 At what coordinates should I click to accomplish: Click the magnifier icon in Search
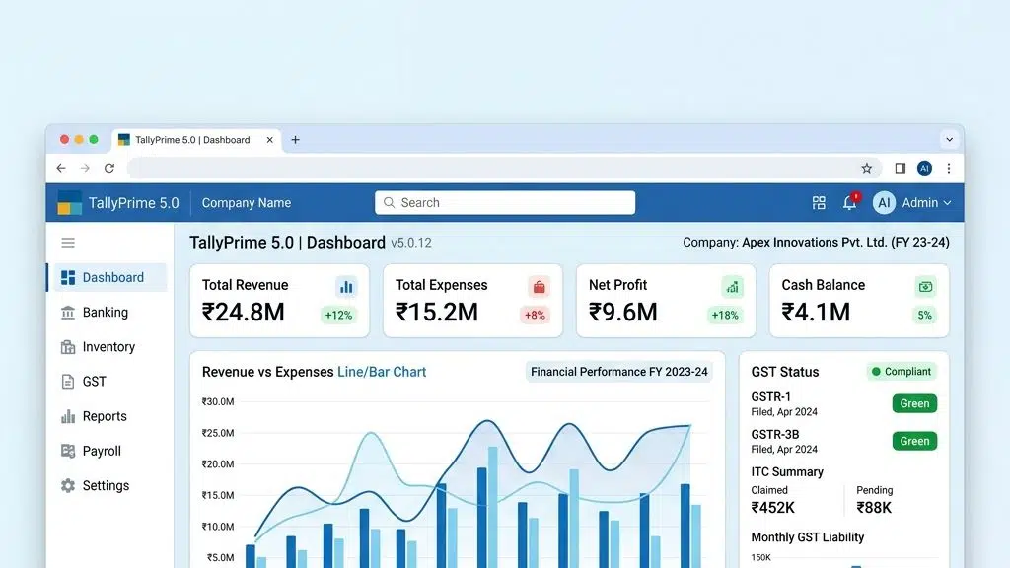tap(389, 203)
